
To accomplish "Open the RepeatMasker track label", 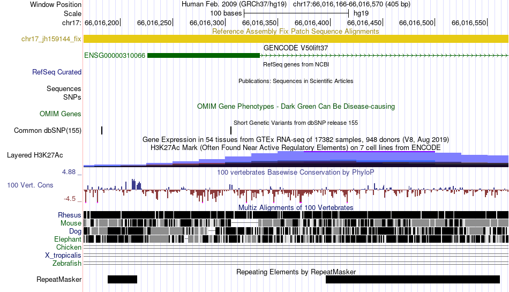I will [59, 279].
